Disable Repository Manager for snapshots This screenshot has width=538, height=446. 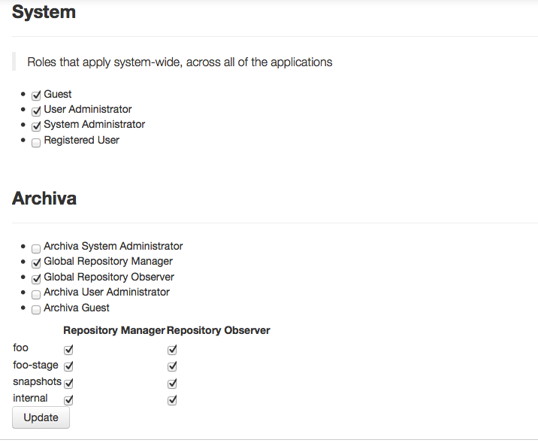coord(68,383)
